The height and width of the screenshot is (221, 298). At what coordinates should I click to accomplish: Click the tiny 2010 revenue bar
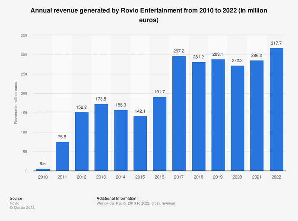tap(43, 170)
